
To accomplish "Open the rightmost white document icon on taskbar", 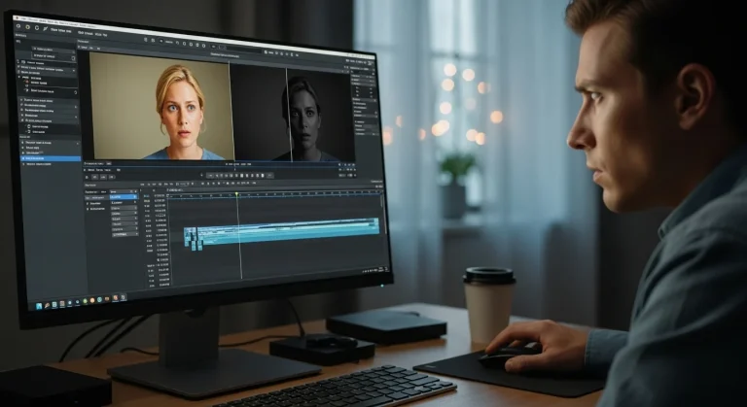I will pos(123,297).
